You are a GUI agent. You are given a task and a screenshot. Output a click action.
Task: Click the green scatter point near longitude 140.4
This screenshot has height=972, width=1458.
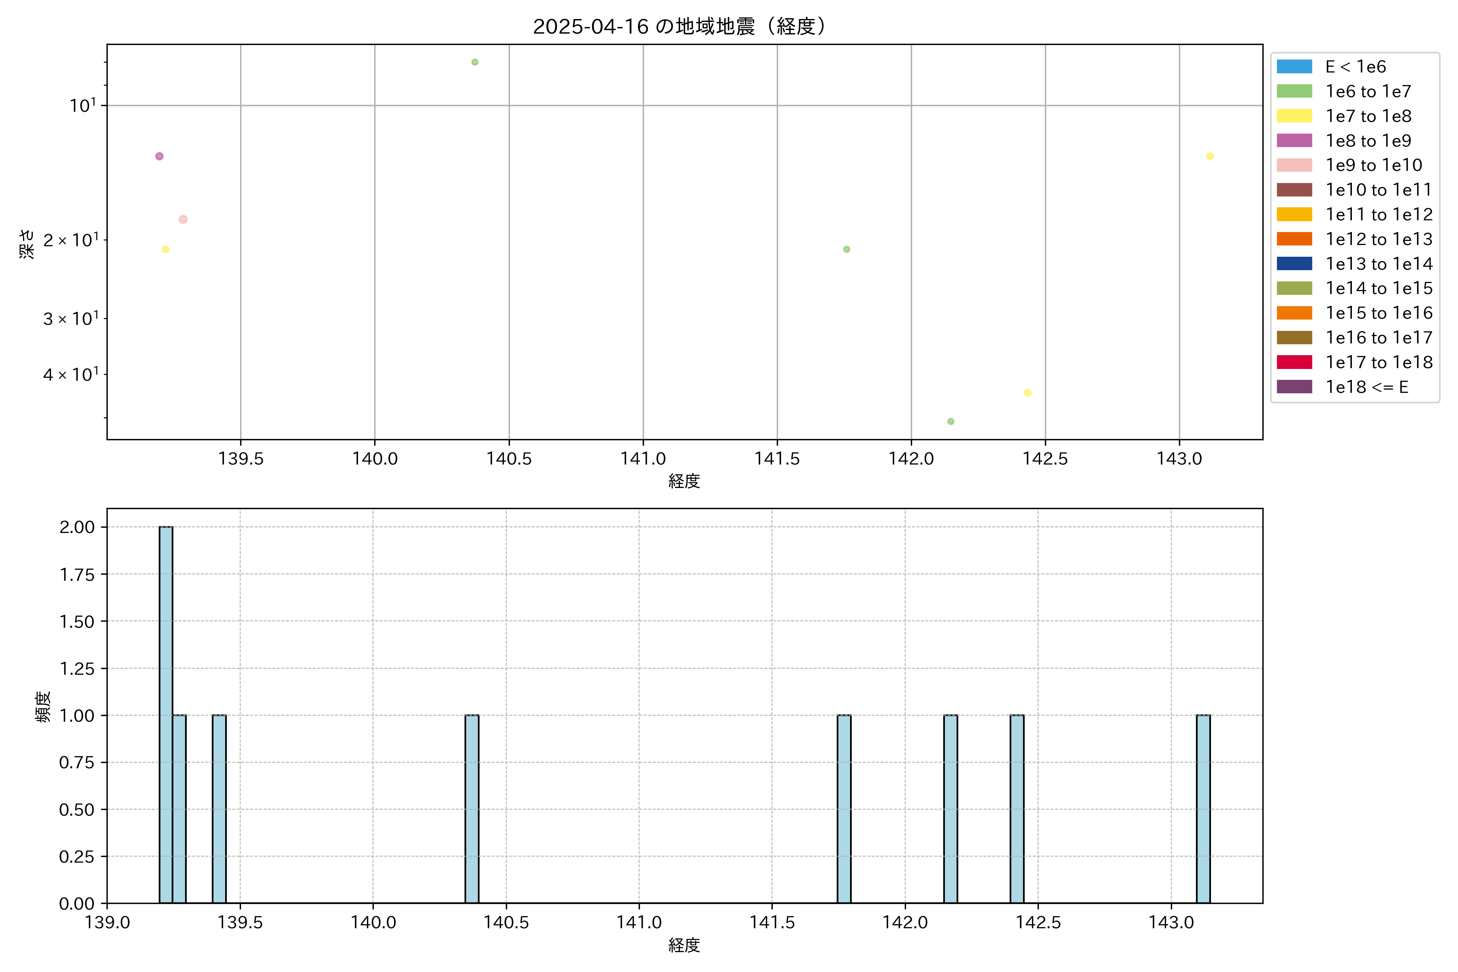[475, 62]
